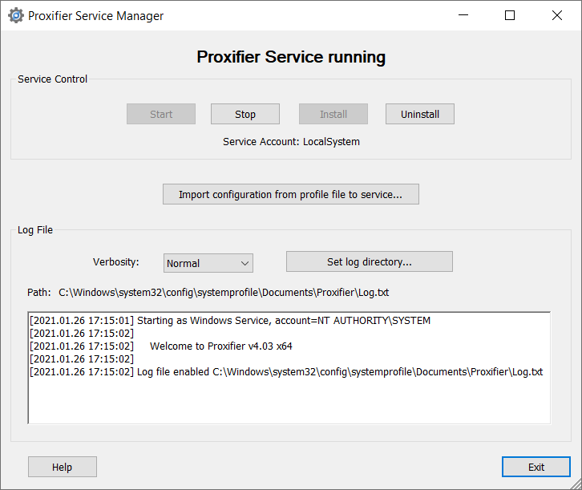The image size is (582, 490).
Task: Select the 'Starting as Windows Service' log line
Action: tap(230, 321)
